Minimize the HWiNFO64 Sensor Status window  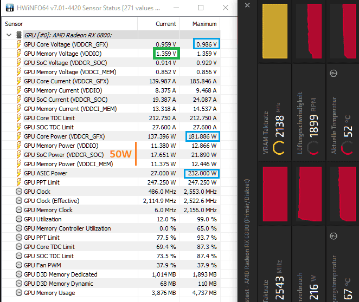[176, 8]
